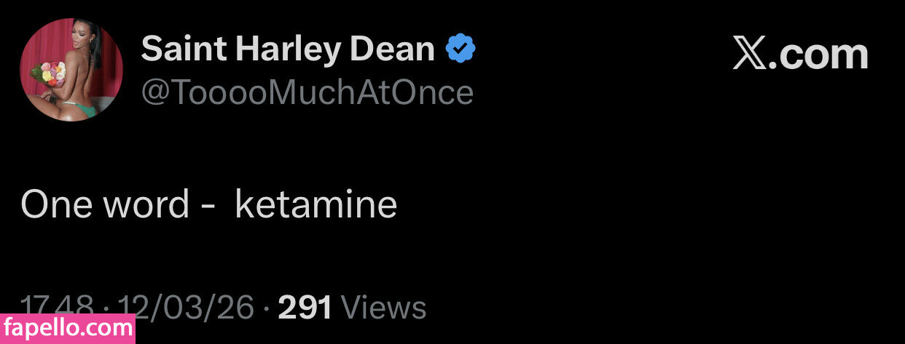The height and width of the screenshot is (344, 905).
Task: Click the "Views" label
Action: click(383, 308)
